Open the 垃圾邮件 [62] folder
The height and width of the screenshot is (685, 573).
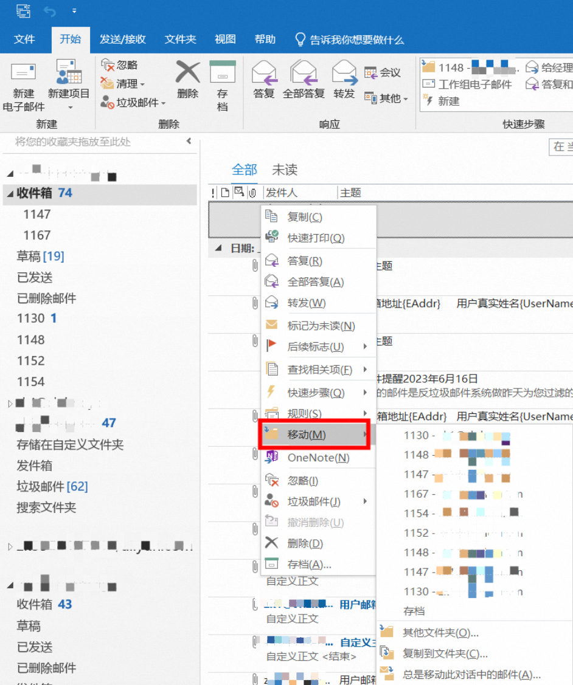(52, 487)
